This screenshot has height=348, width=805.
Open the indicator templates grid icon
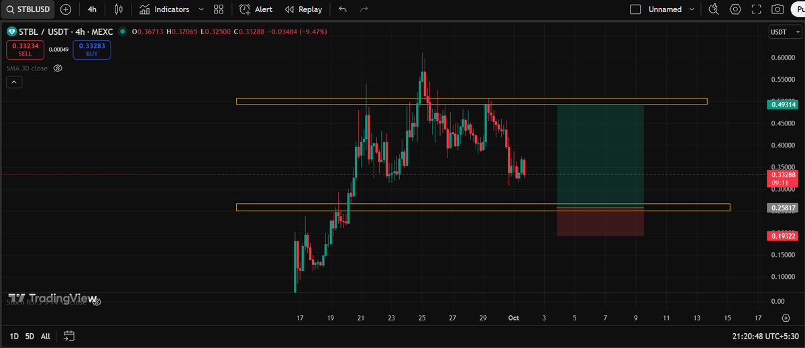point(218,9)
